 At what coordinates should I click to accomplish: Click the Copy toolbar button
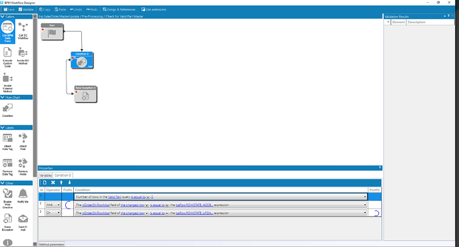pyautogui.click(x=45, y=9)
